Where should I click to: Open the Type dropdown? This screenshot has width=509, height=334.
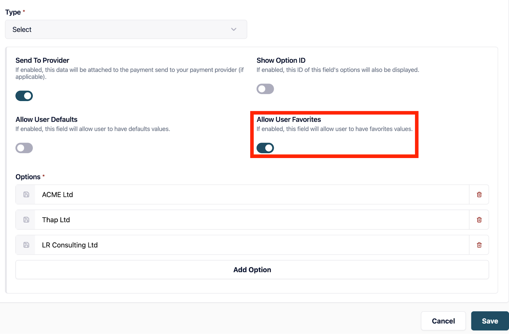click(x=126, y=30)
